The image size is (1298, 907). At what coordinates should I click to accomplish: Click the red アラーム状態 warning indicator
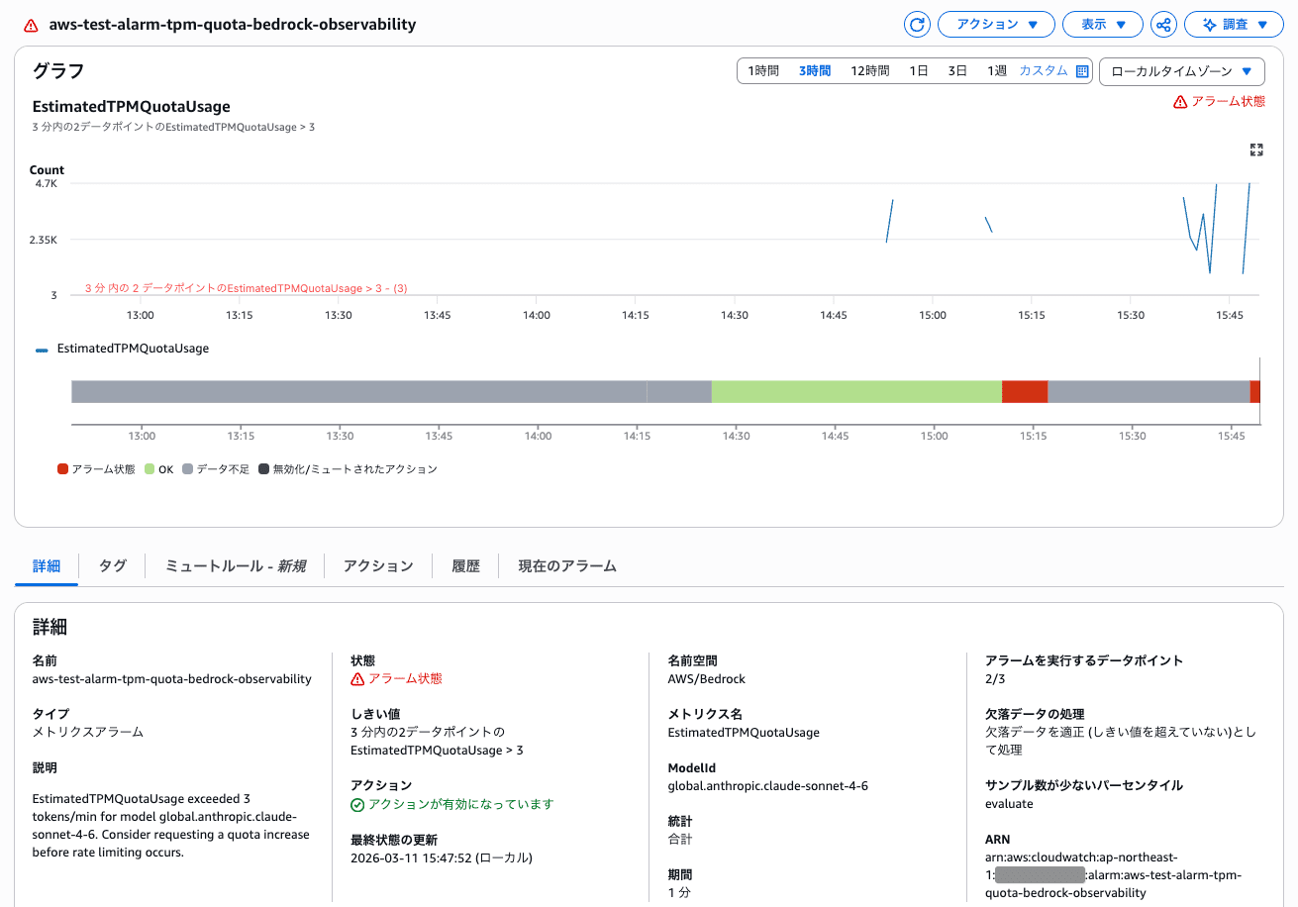point(1219,100)
